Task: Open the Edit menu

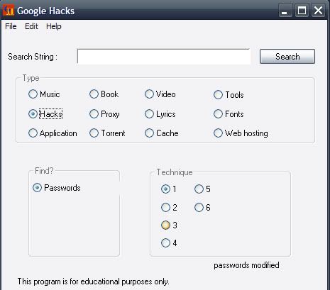Action: click(x=31, y=26)
